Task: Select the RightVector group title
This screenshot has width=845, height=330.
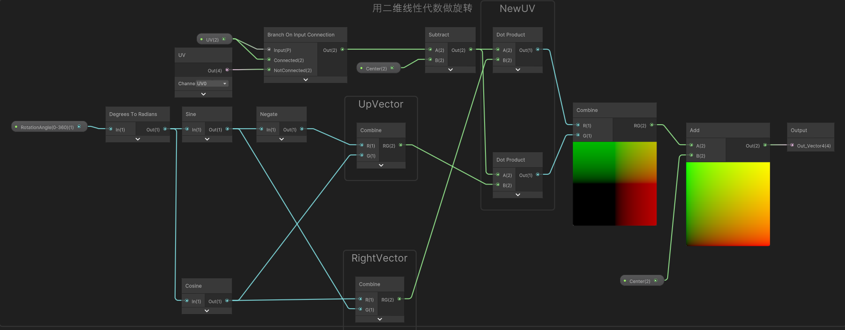Action: [x=379, y=258]
